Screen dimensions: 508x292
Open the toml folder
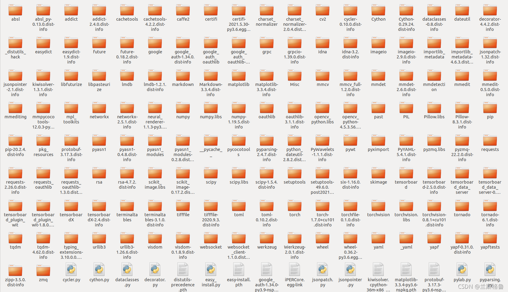click(x=239, y=206)
